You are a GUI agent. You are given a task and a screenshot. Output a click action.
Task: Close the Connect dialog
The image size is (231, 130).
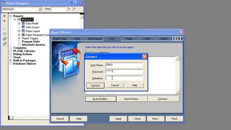(x=145, y=57)
